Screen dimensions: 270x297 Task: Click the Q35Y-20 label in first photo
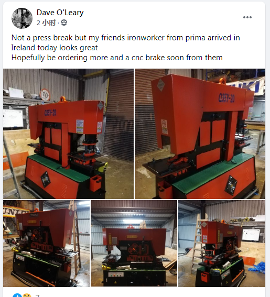tap(50, 113)
